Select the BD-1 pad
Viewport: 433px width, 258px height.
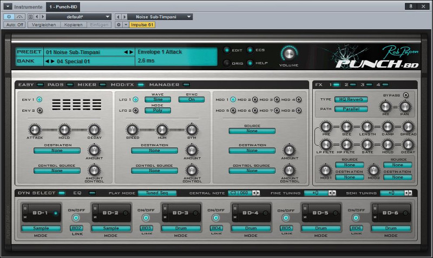point(41,213)
